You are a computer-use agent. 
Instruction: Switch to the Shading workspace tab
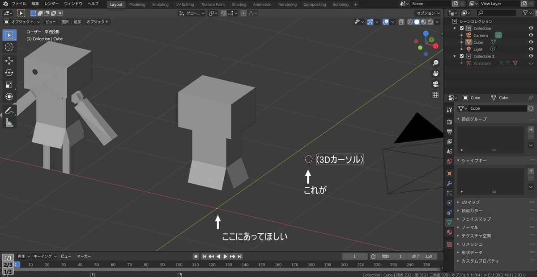coord(239,4)
